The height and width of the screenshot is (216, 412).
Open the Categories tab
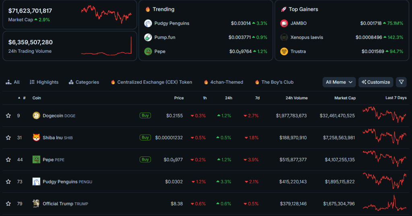coord(84,82)
